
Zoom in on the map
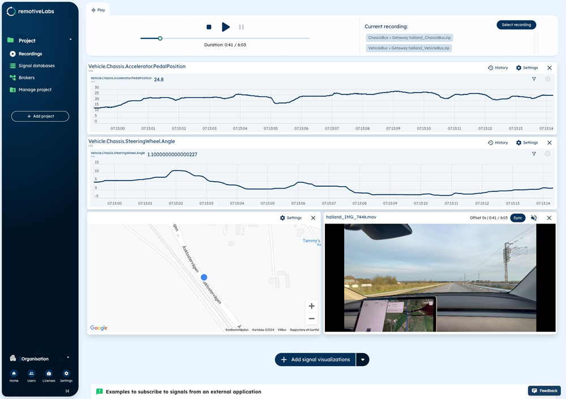(311, 306)
